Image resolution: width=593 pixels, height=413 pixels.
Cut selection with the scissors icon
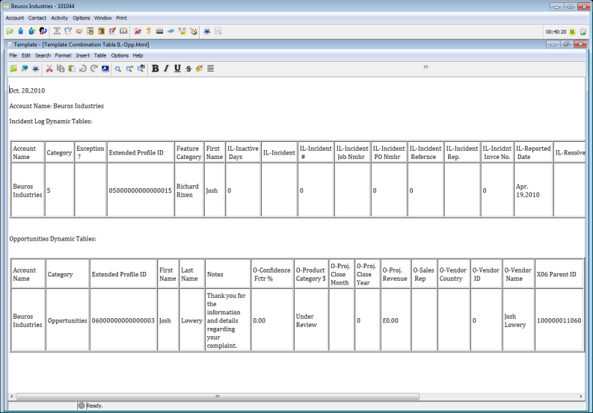point(49,69)
